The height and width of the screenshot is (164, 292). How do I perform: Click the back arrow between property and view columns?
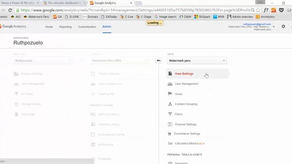(x=158, y=61)
